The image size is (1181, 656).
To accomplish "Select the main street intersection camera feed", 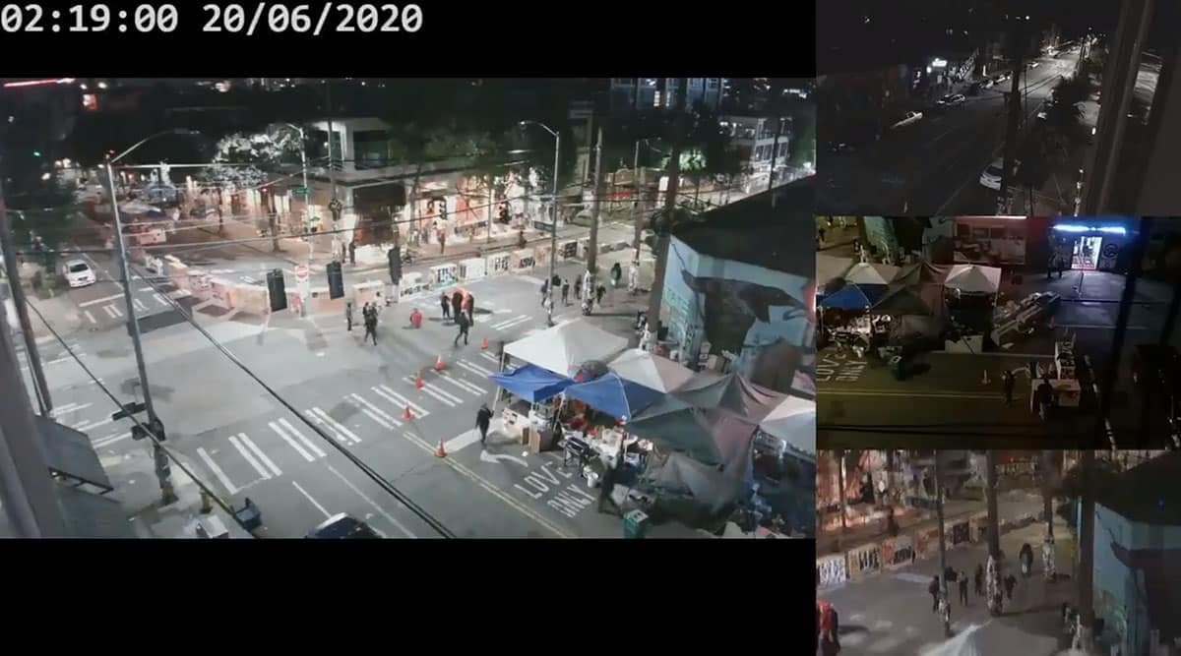I will pyautogui.click(x=407, y=308).
